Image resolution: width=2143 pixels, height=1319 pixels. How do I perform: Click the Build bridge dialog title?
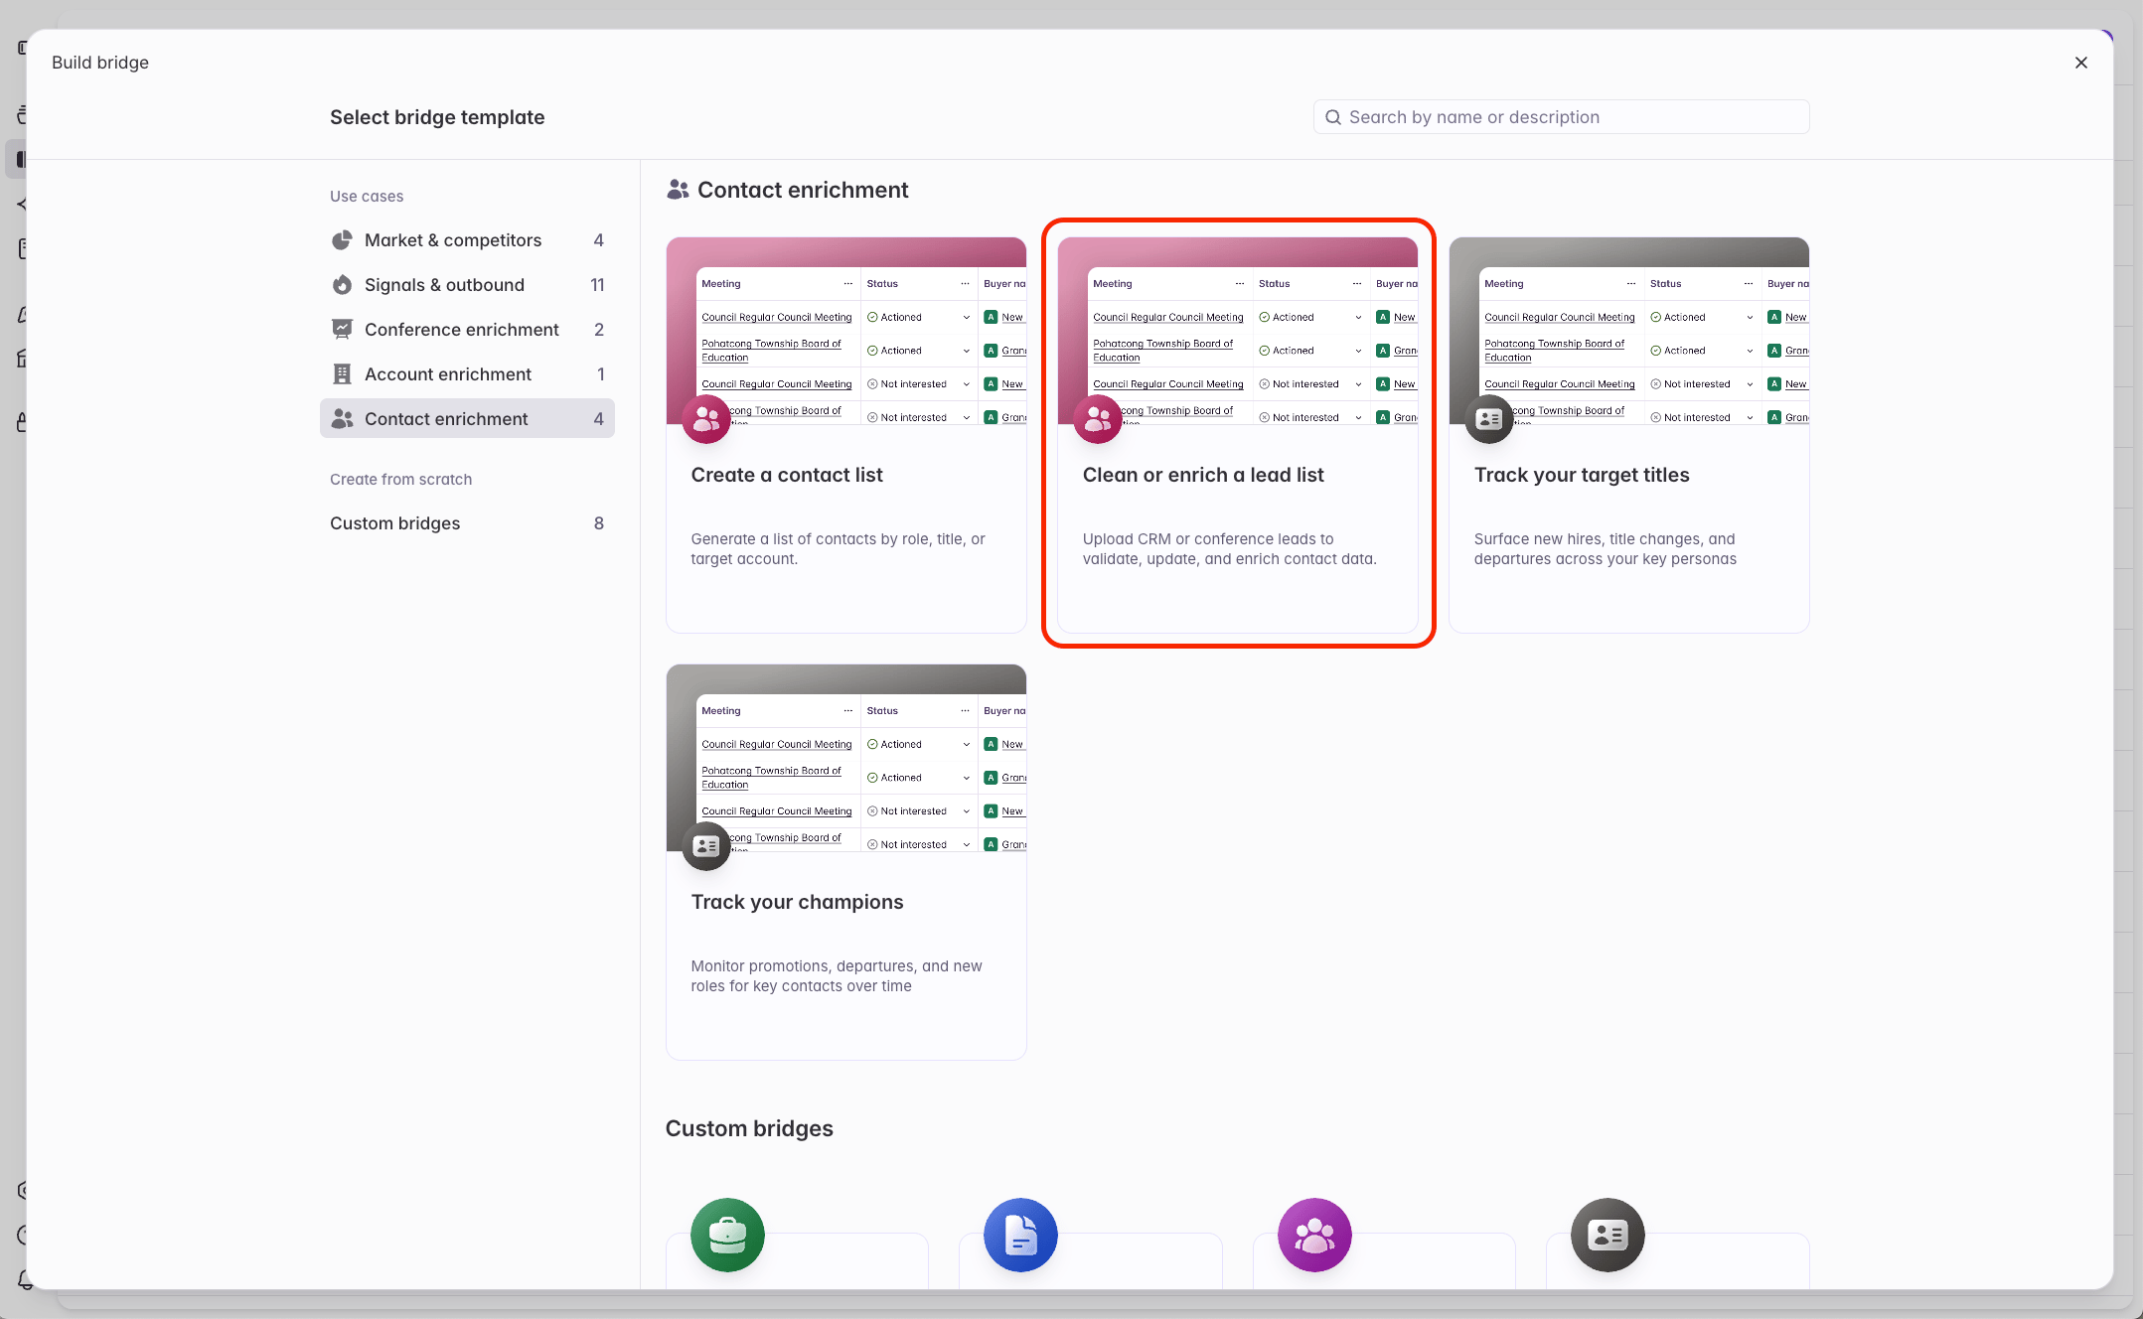[100, 63]
